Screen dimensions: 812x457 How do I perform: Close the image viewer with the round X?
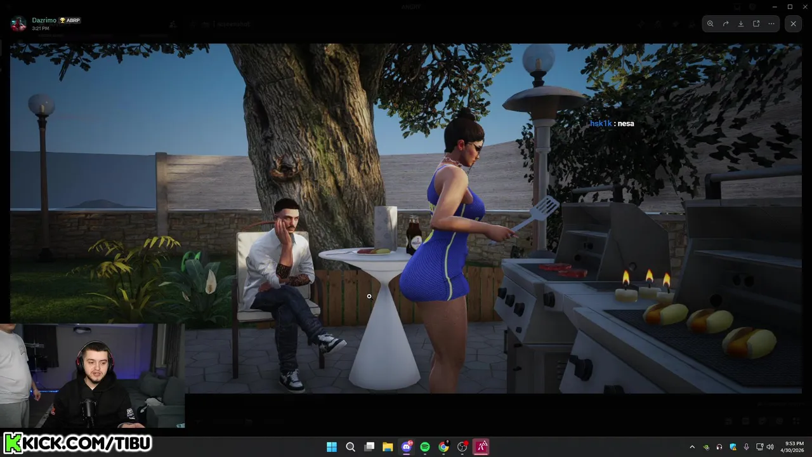[793, 23]
